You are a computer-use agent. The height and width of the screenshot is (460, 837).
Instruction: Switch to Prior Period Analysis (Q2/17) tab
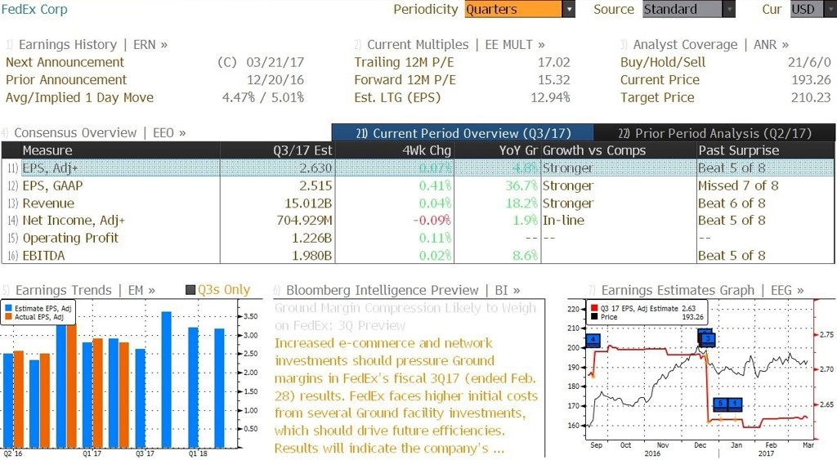point(714,133)
